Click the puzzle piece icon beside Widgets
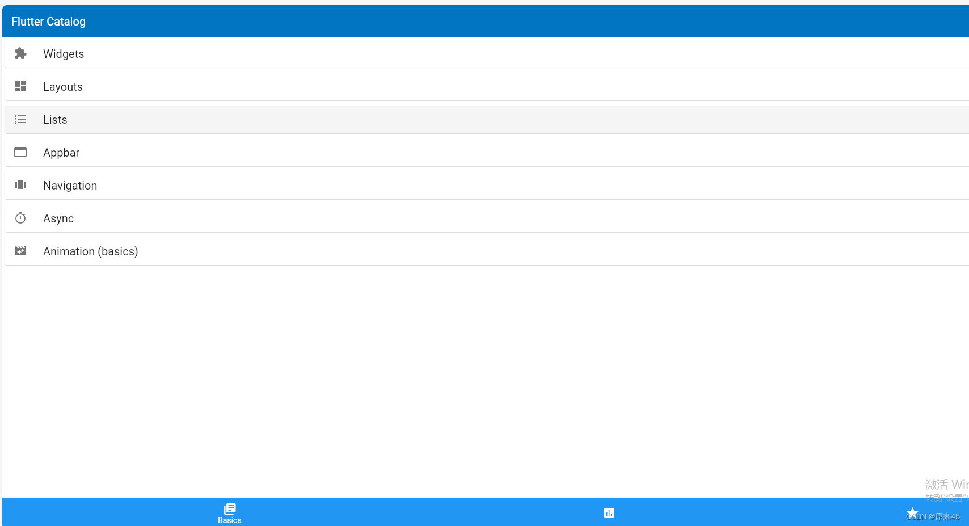Image resolution: width=969 pixels, height=526 pixels. coord(20,53)
